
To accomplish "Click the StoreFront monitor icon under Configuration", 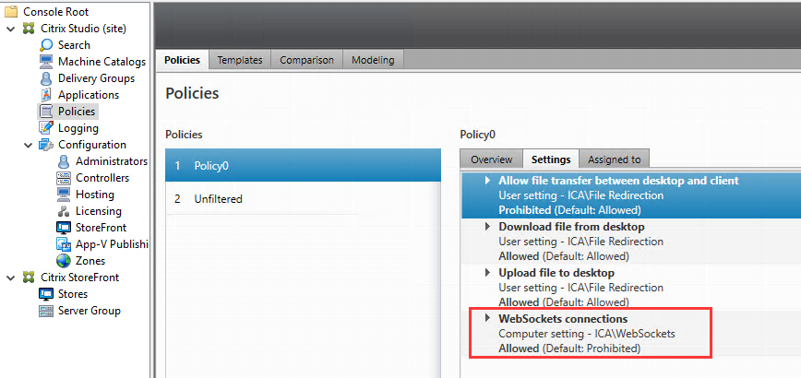I will tap(64, 228).
